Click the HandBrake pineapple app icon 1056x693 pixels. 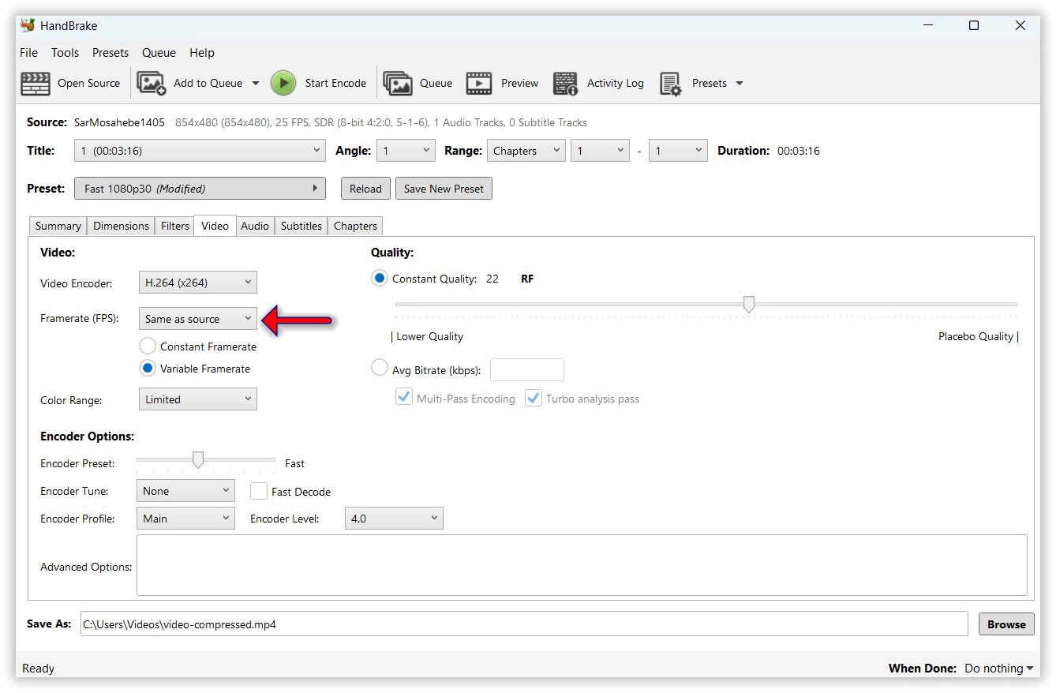coord(28,25)
